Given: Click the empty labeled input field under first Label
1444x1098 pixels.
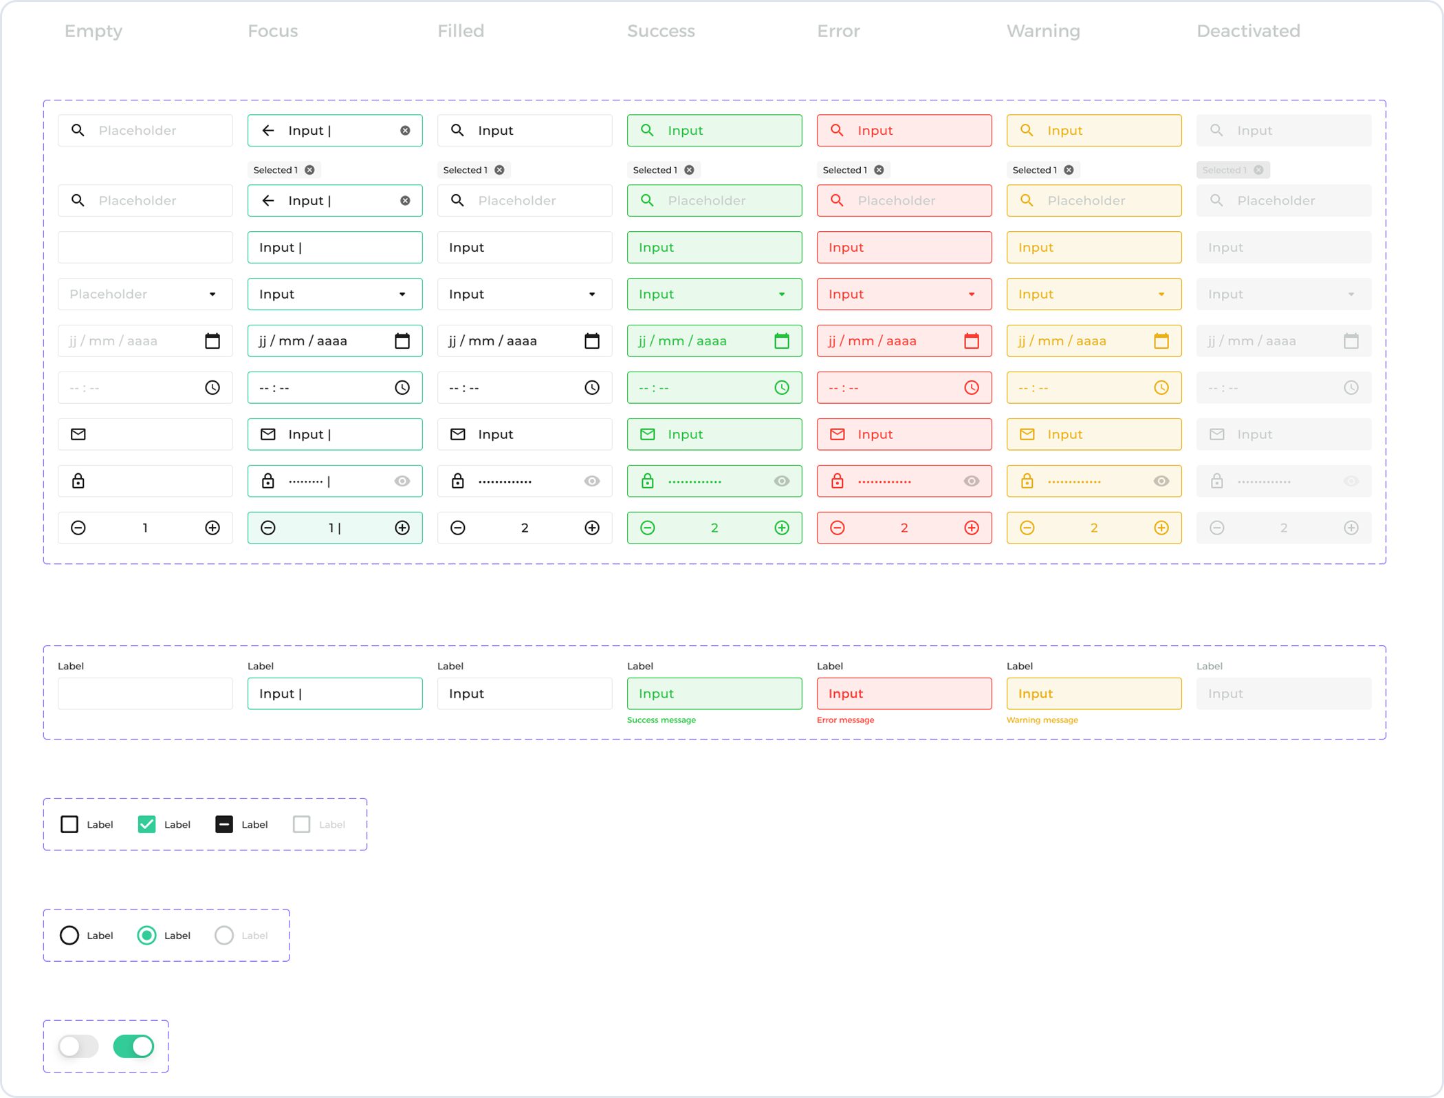Looking at the screenshot, I should coord(145,693).
